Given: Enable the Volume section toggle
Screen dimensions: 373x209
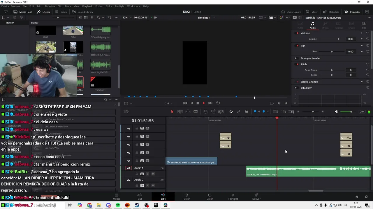Looking at the screenshot, I should pyautogui.click(x=297, y=33).
